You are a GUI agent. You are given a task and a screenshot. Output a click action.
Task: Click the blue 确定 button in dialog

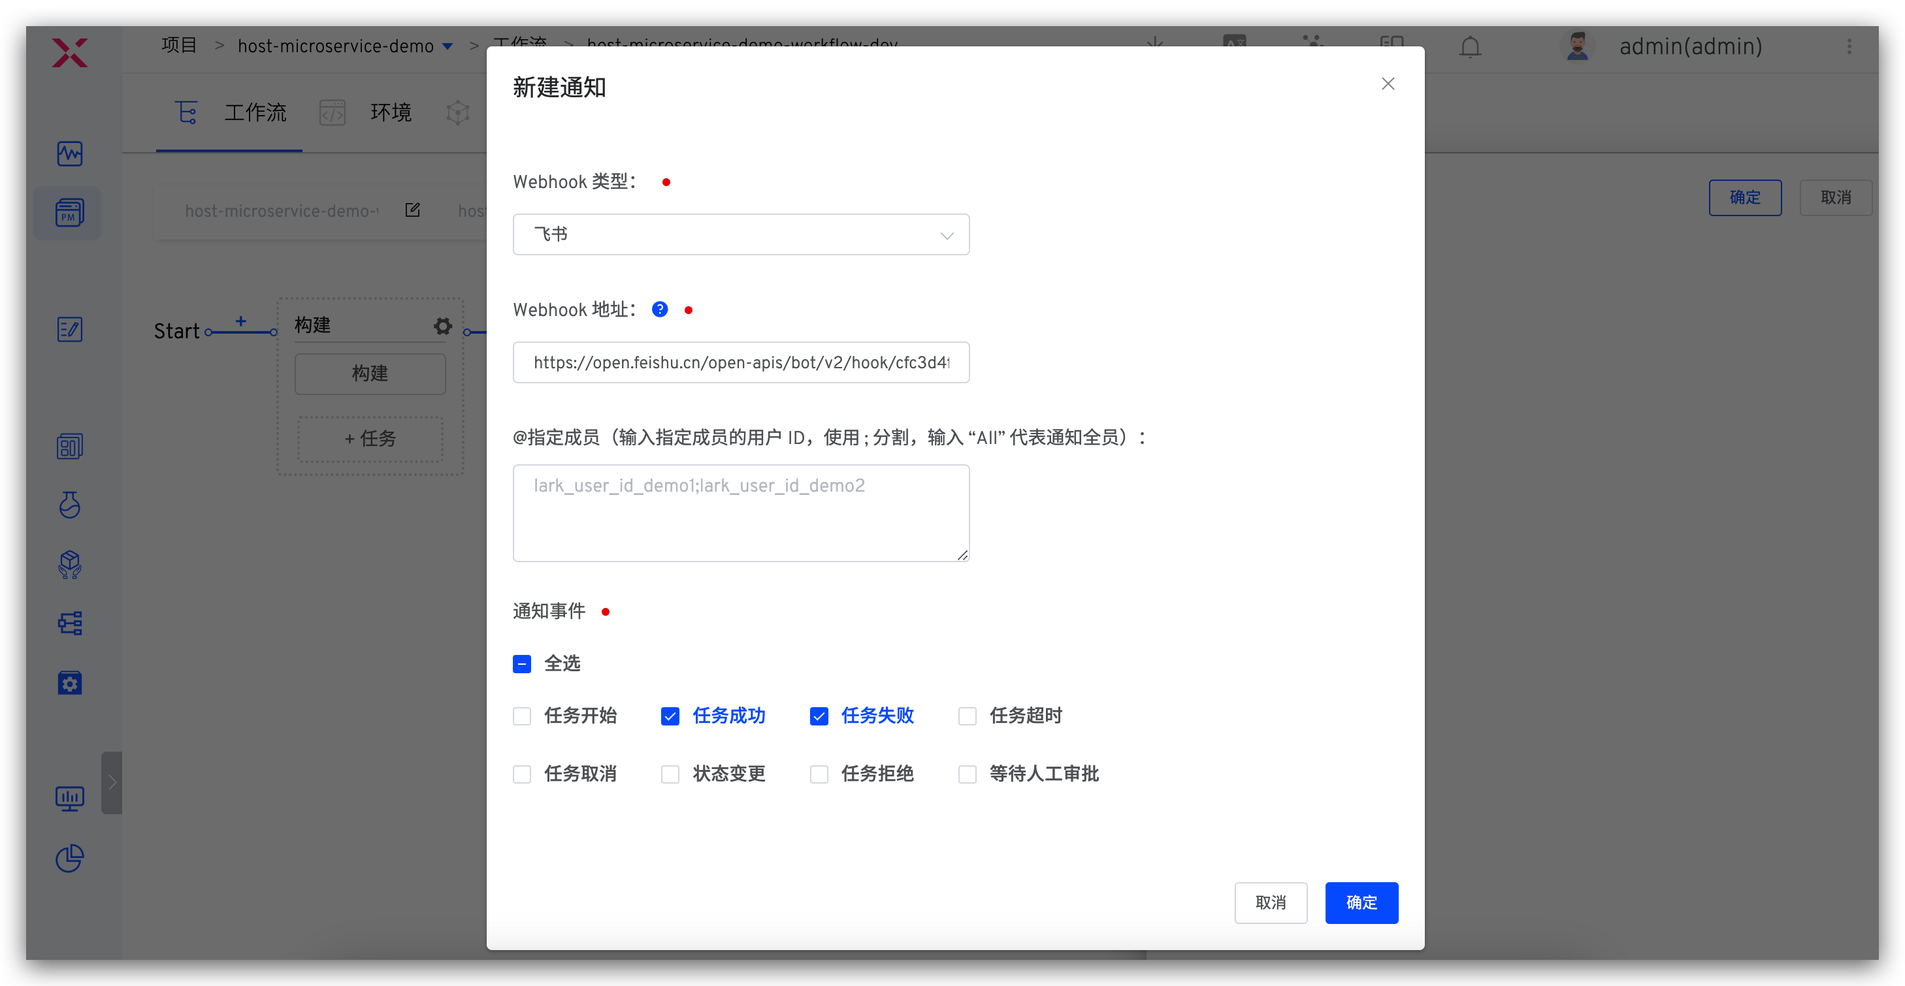tap(1361, 902)
